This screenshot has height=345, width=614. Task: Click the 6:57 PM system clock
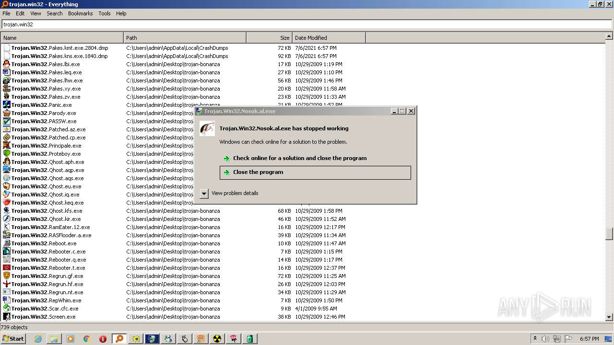589,339
